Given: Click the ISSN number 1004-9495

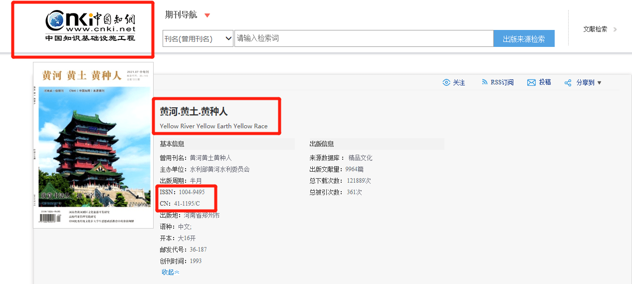Looking at the screenshot, I should pos(192,192).
